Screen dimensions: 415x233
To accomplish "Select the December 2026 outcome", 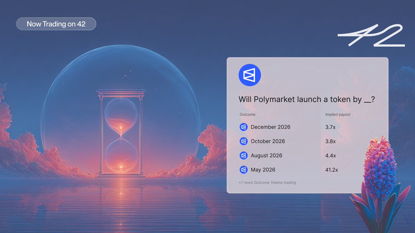I will (270, 127).
